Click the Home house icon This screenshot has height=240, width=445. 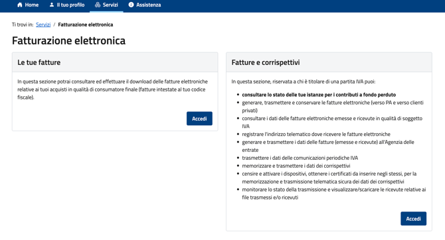(19, 5)
